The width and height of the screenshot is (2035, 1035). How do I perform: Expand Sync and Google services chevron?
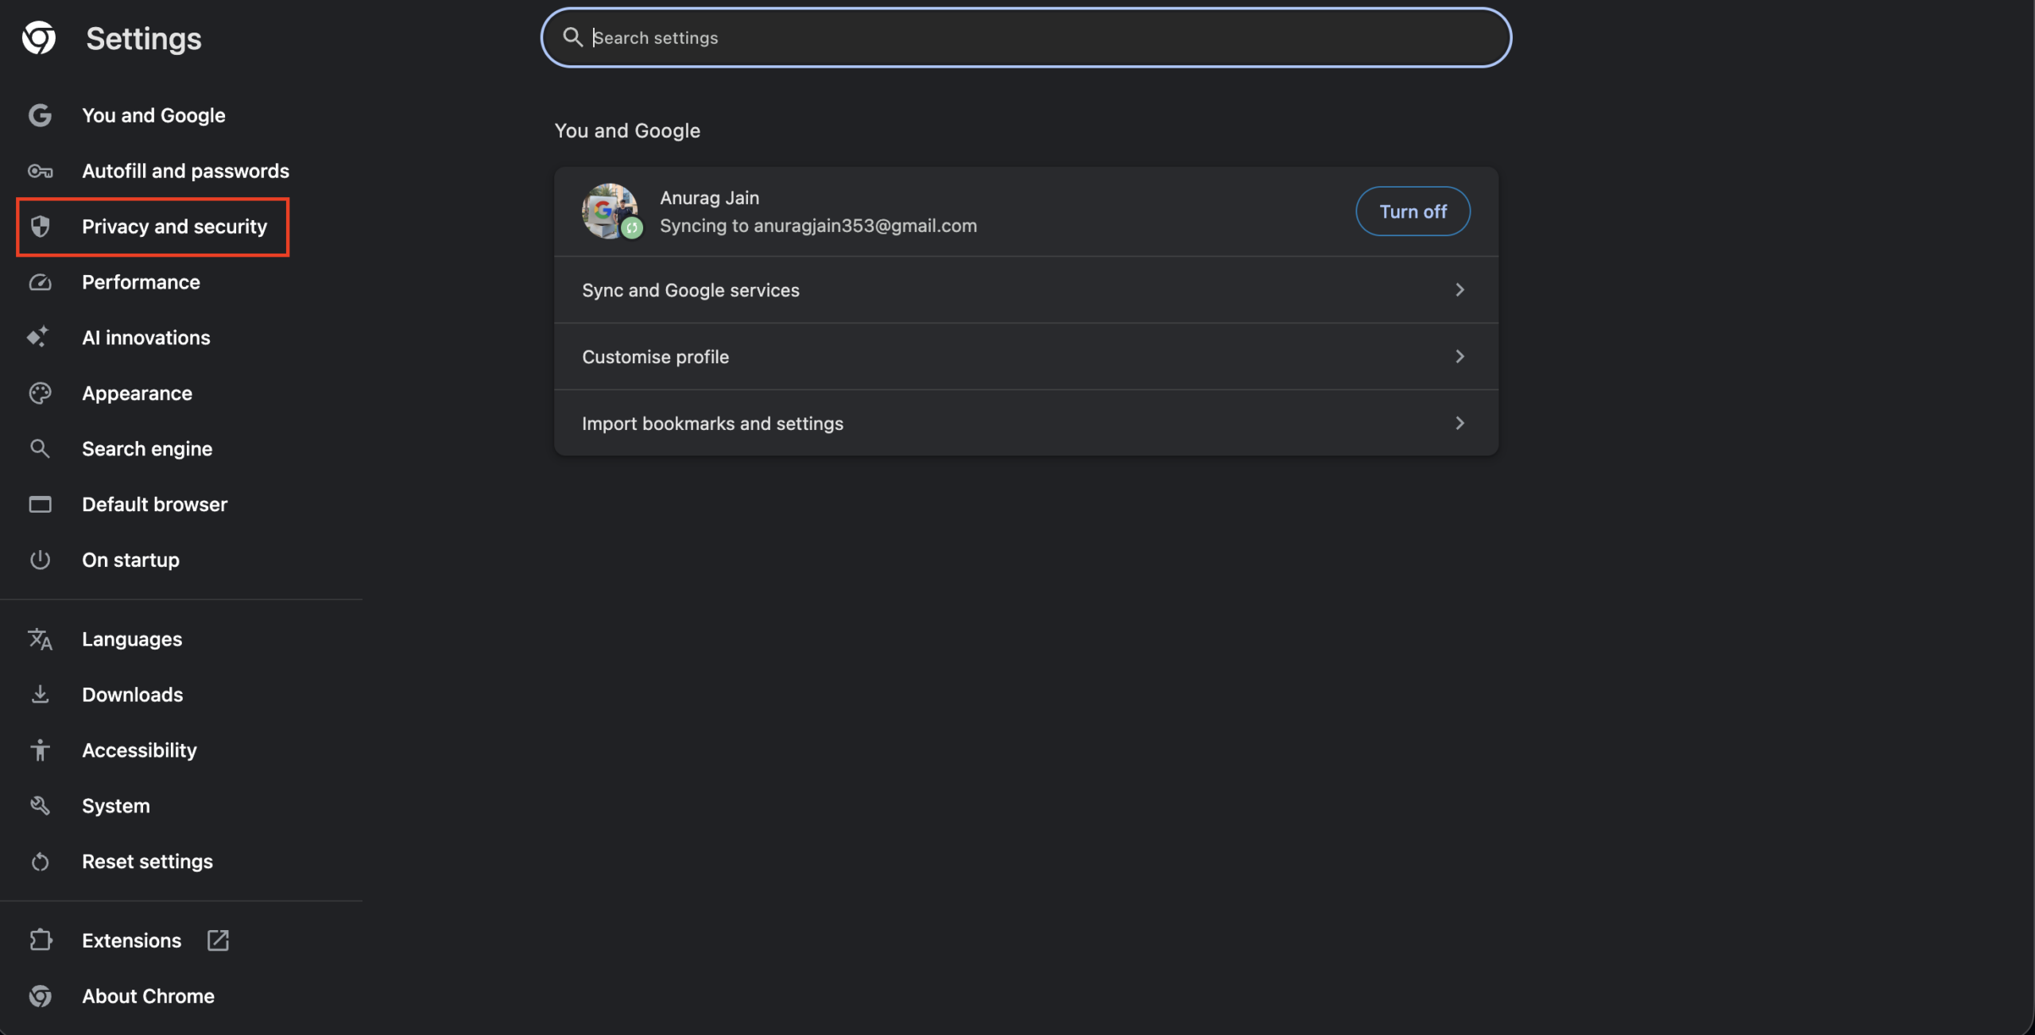click(x=1459, y=290)
